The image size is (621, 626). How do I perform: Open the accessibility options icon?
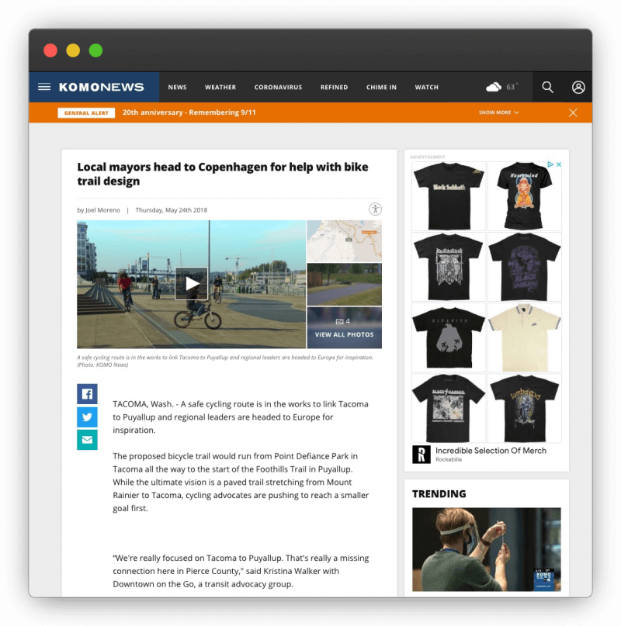[376, 209]
